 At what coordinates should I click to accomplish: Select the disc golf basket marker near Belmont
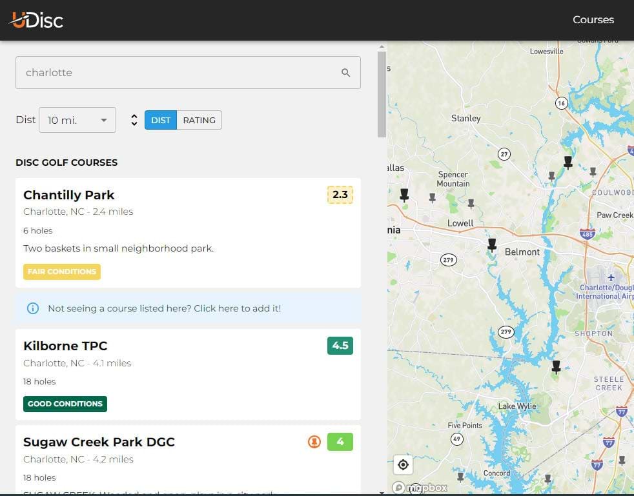pyautogui.click(x=492, y=245)
